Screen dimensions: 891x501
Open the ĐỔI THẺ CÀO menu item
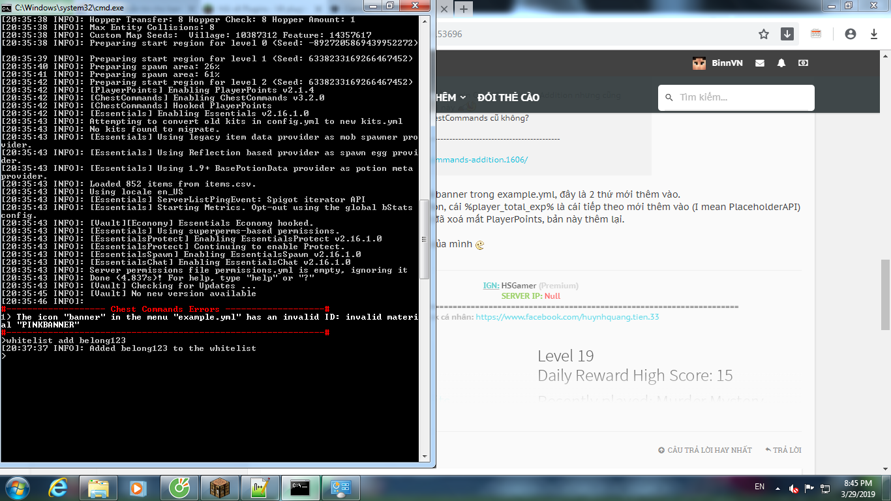click(508, 97)
